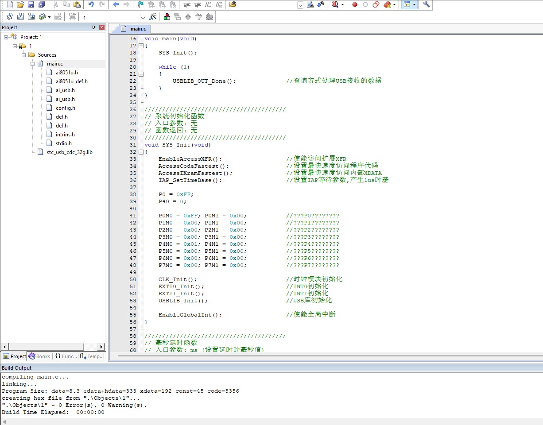Screen dimensions: 543x425
Task: Open the dropdown arrow beside the debug icon
Action: (x=342, y=4)
